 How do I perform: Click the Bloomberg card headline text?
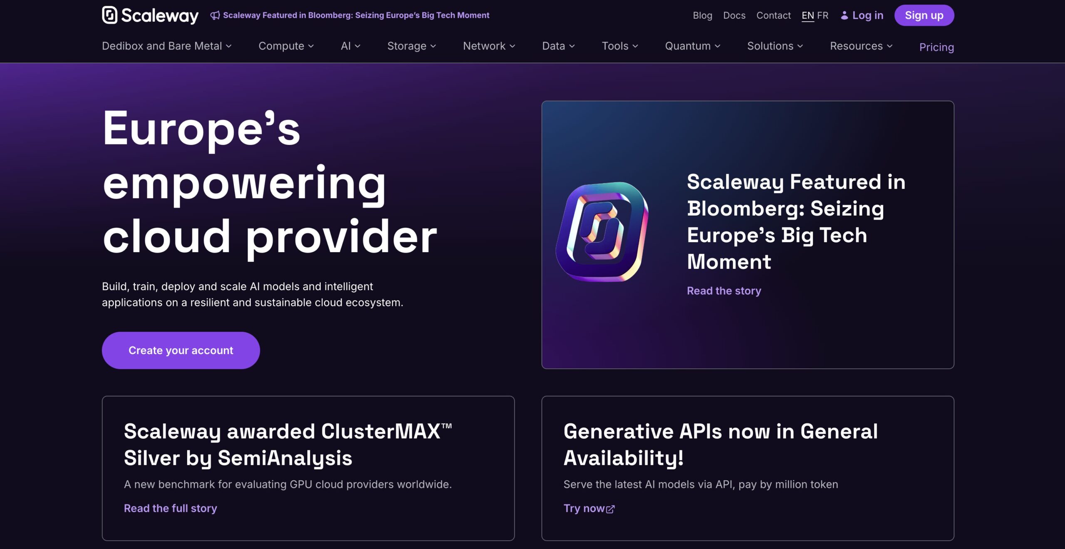(796, 222)
